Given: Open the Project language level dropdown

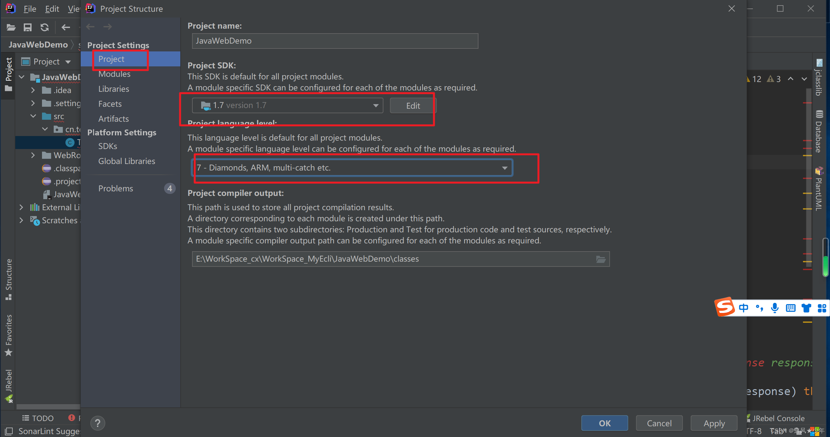Looking at the screenshot, I should [x=352, y=168].
